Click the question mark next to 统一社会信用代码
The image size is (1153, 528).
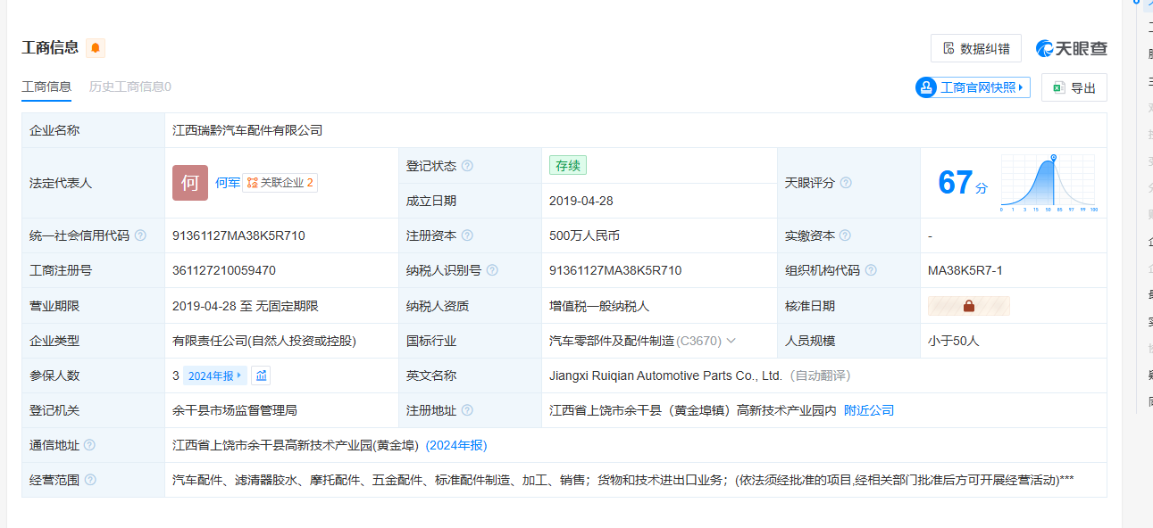(140, 235)
